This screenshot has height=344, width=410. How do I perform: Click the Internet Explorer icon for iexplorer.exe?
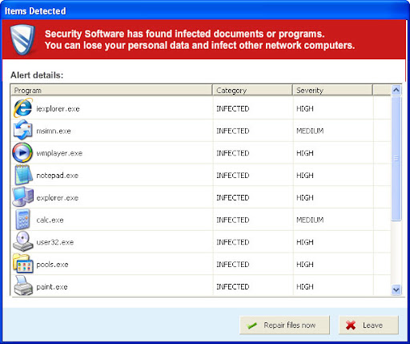pos(23,108)
